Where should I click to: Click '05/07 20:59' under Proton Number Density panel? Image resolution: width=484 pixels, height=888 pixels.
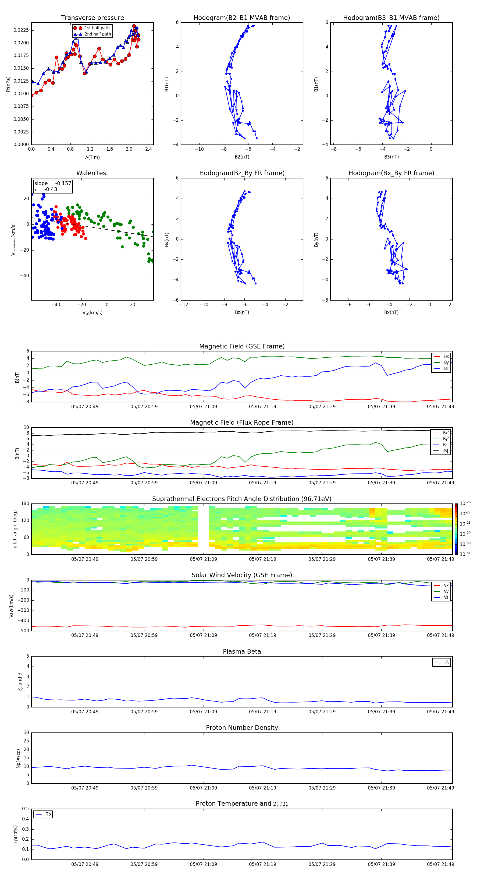click(x=144, y=788)
